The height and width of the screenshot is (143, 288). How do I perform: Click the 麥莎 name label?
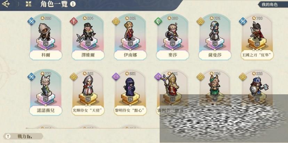[173, 55]
